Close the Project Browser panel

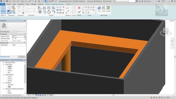click(x=25, y=60)
